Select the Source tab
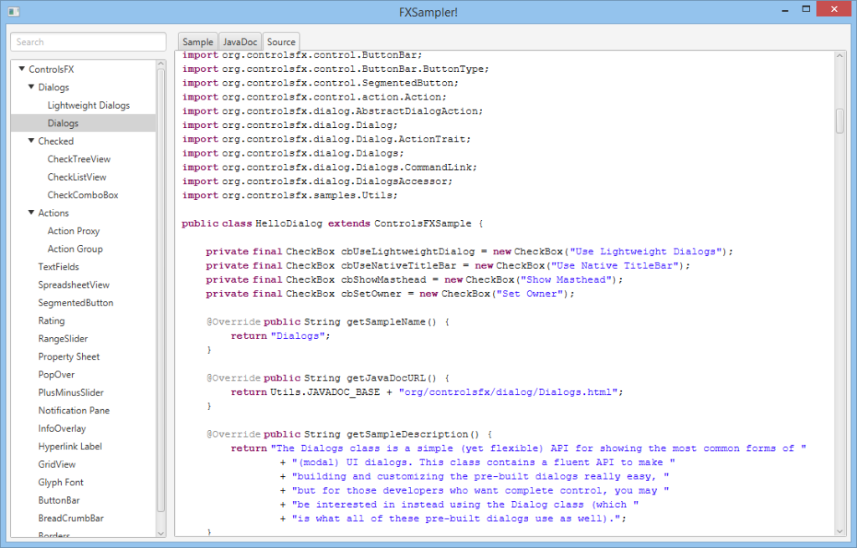857x548 pixels. point(281,42)
